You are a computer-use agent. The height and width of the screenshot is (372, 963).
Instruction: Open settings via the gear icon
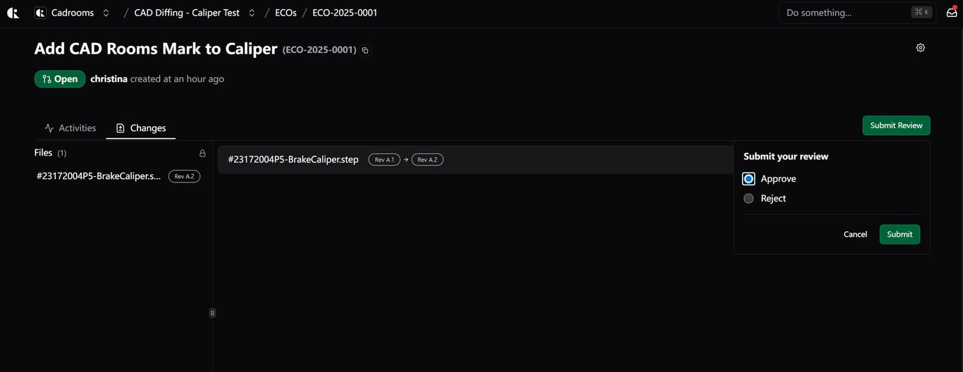tap(920, 48)
